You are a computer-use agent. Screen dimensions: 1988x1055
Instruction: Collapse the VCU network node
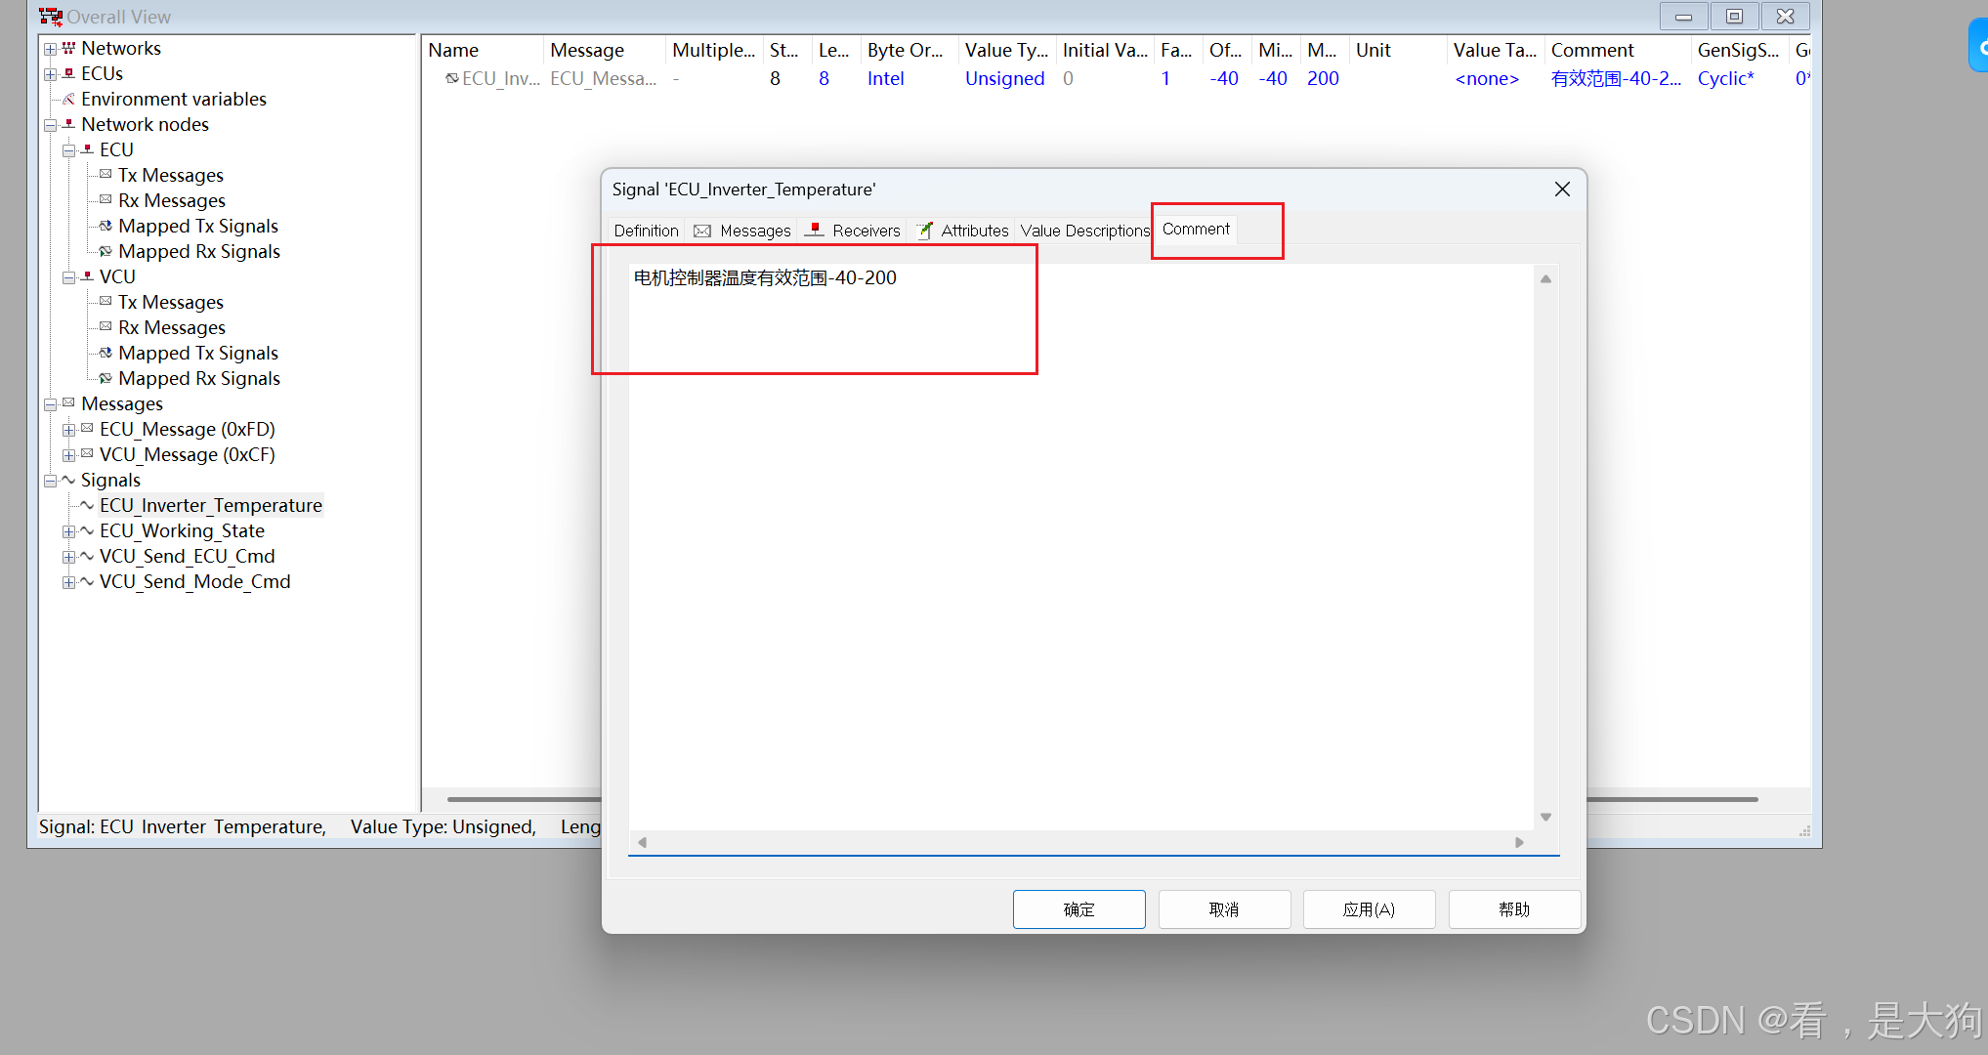[x=68, y=277]
